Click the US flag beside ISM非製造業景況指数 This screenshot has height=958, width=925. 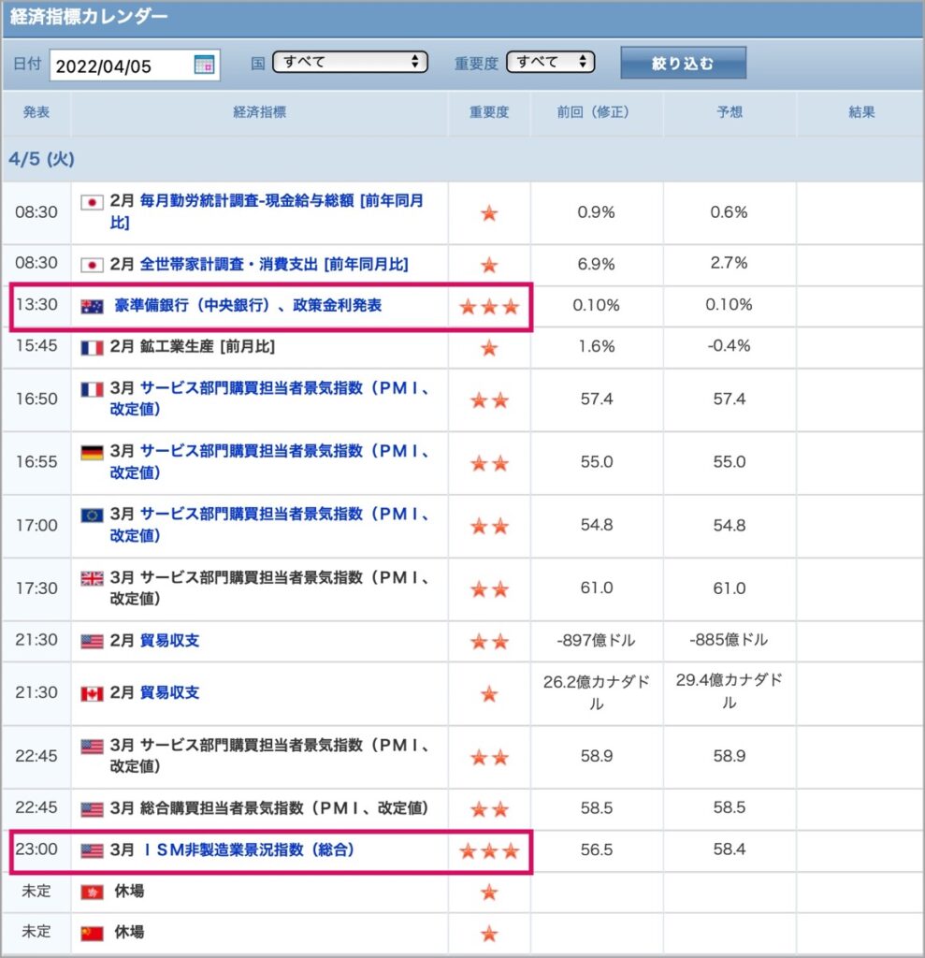pos(93,850)
